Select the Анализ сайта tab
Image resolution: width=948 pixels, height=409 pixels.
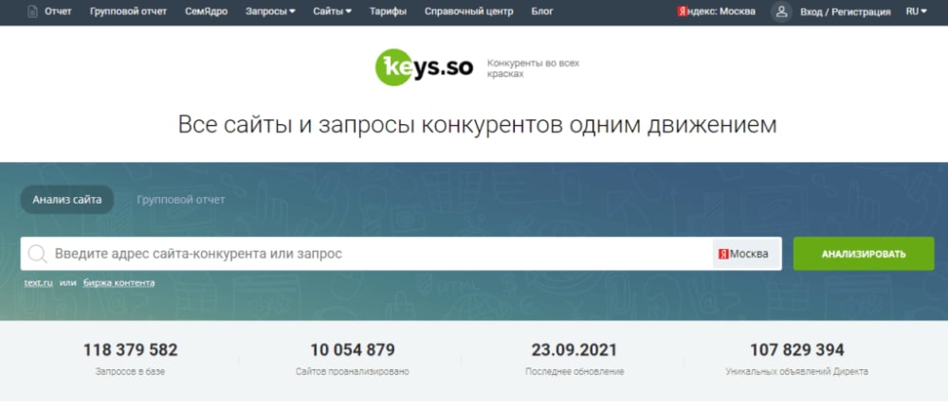click(x=67, y=200)
